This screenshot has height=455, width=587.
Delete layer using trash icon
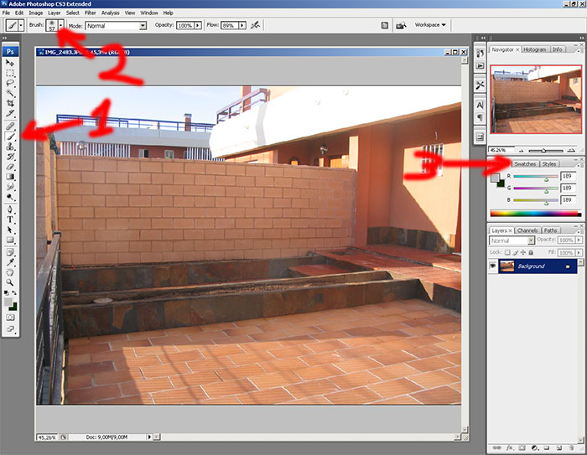[x=571, y=447]
